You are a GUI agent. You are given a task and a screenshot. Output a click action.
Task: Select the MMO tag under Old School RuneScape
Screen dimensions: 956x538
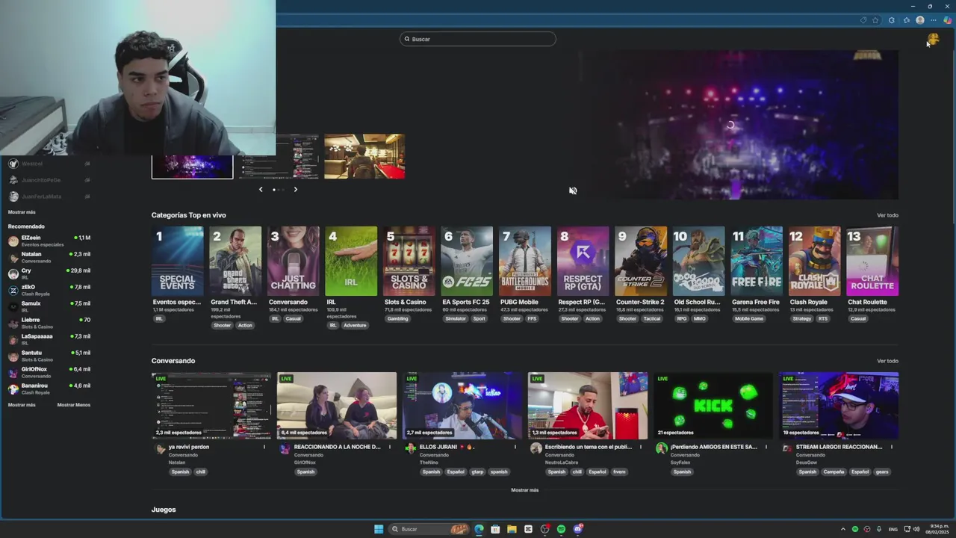(x=699, y=318)
